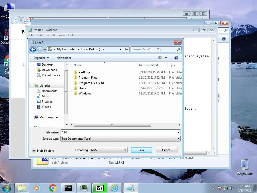Screen dimensions: 257x193
Task: Open the Recycle Bin on desktop
Action: 244,167
